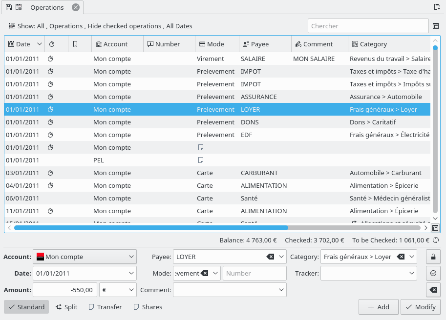This screenshot has height=320, width=446.
Task: Click the transfer icon in the PEL row
Action: click(x=201, y=160)
